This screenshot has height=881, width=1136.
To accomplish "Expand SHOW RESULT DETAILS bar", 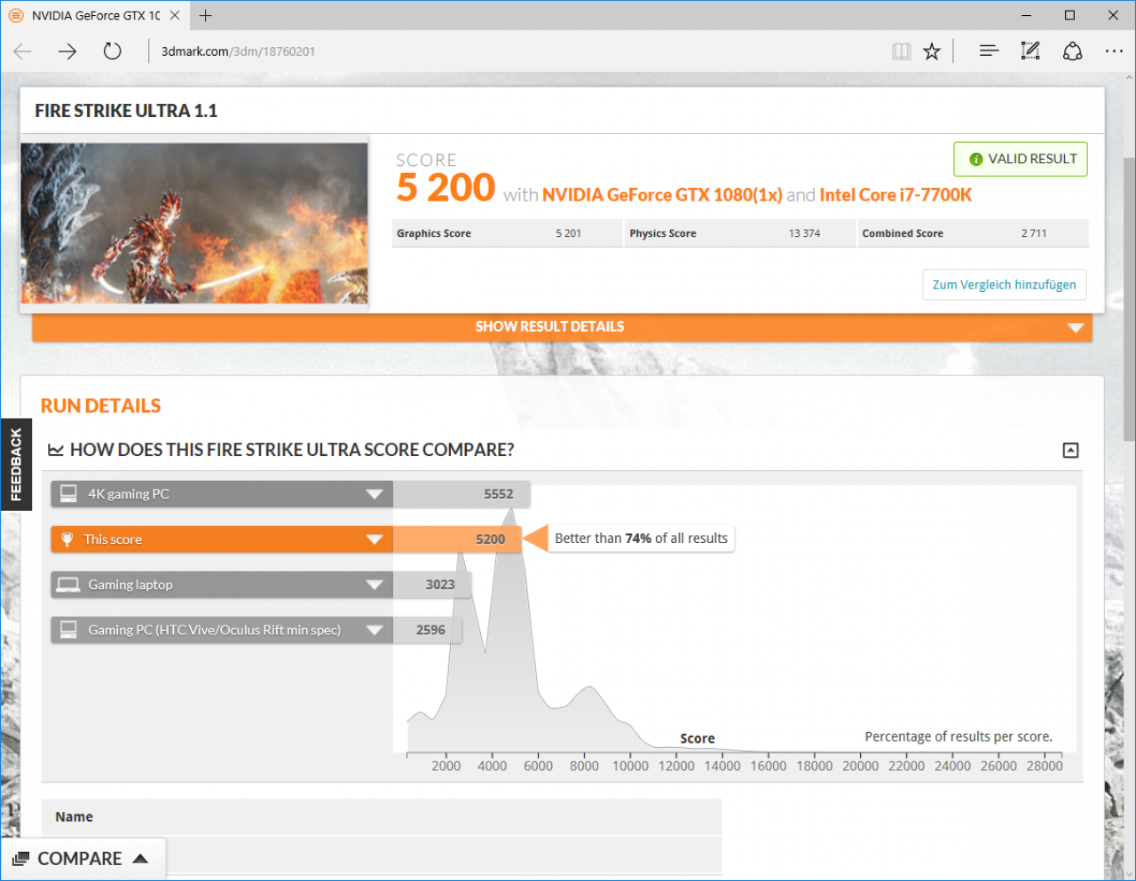I will point(562,327).
